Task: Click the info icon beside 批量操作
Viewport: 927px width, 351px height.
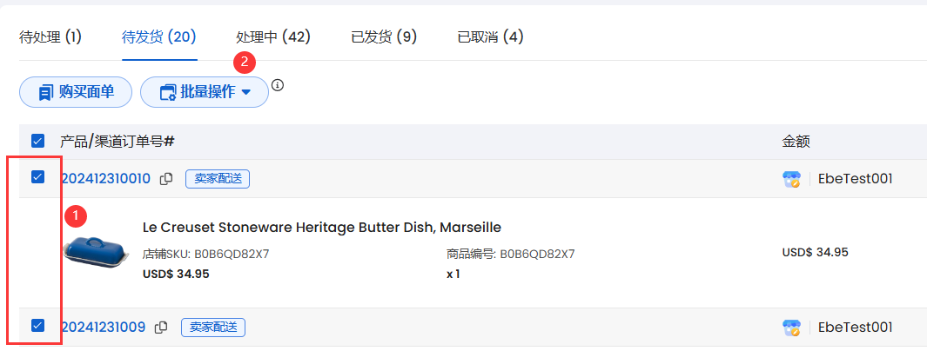Action: 278,85
